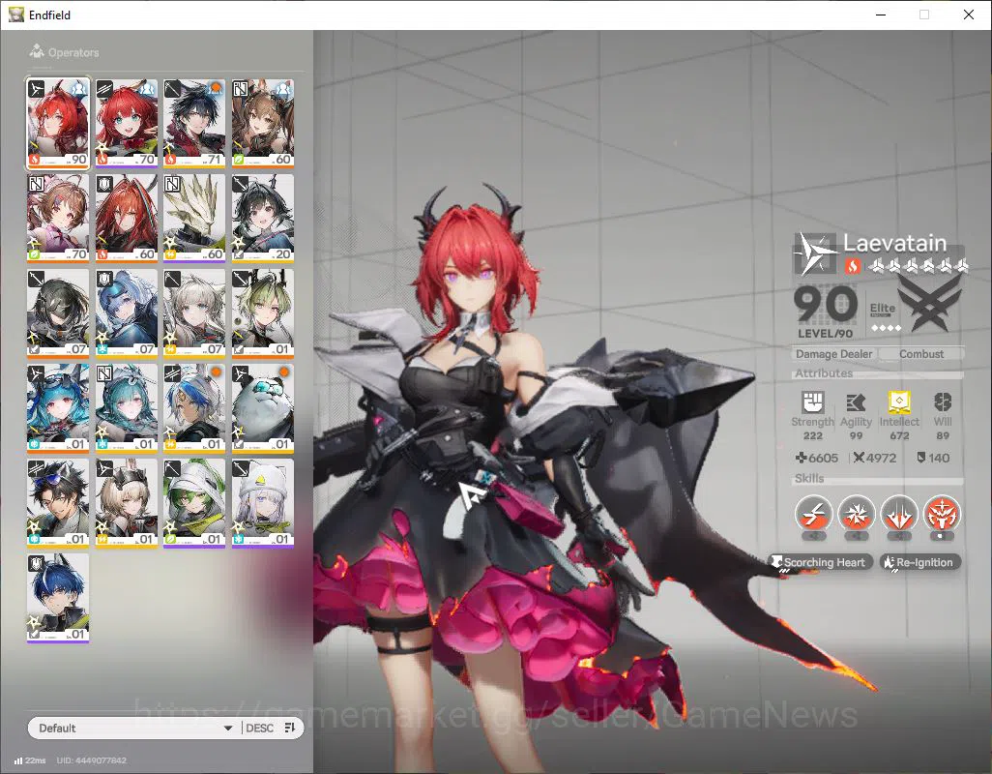Select the level 07 masked dark-haired operator

(x=58, y=313)
